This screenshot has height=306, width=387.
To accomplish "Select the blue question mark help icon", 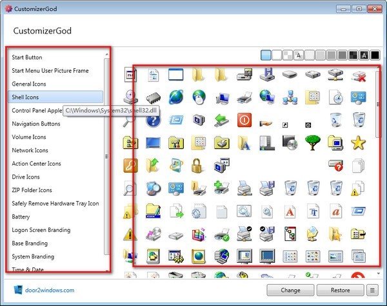I will 153,119.
